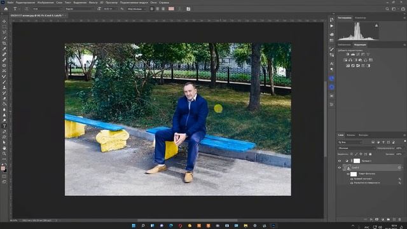Switch to the Библиотеки tab
Screen dimensions: 407x229
click(345, 45)
